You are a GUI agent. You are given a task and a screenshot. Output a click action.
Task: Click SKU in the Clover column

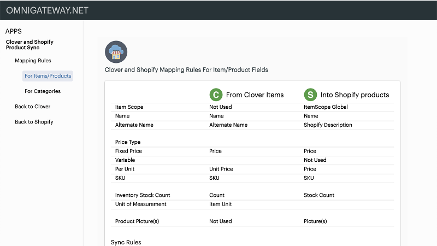pyautogui.click(x=214, y=178)
